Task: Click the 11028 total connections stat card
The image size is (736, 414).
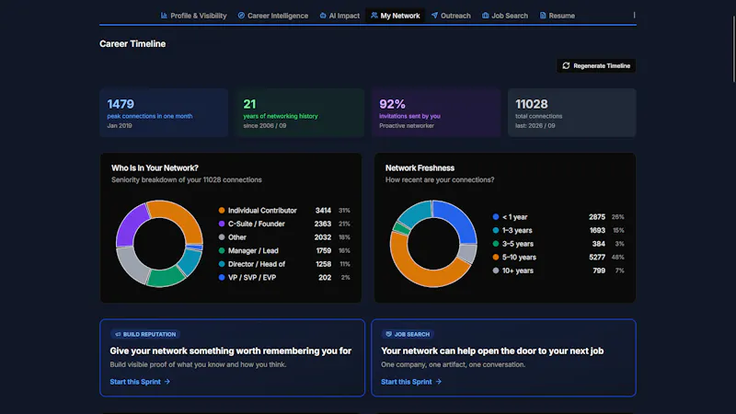Action: (571, 112)
